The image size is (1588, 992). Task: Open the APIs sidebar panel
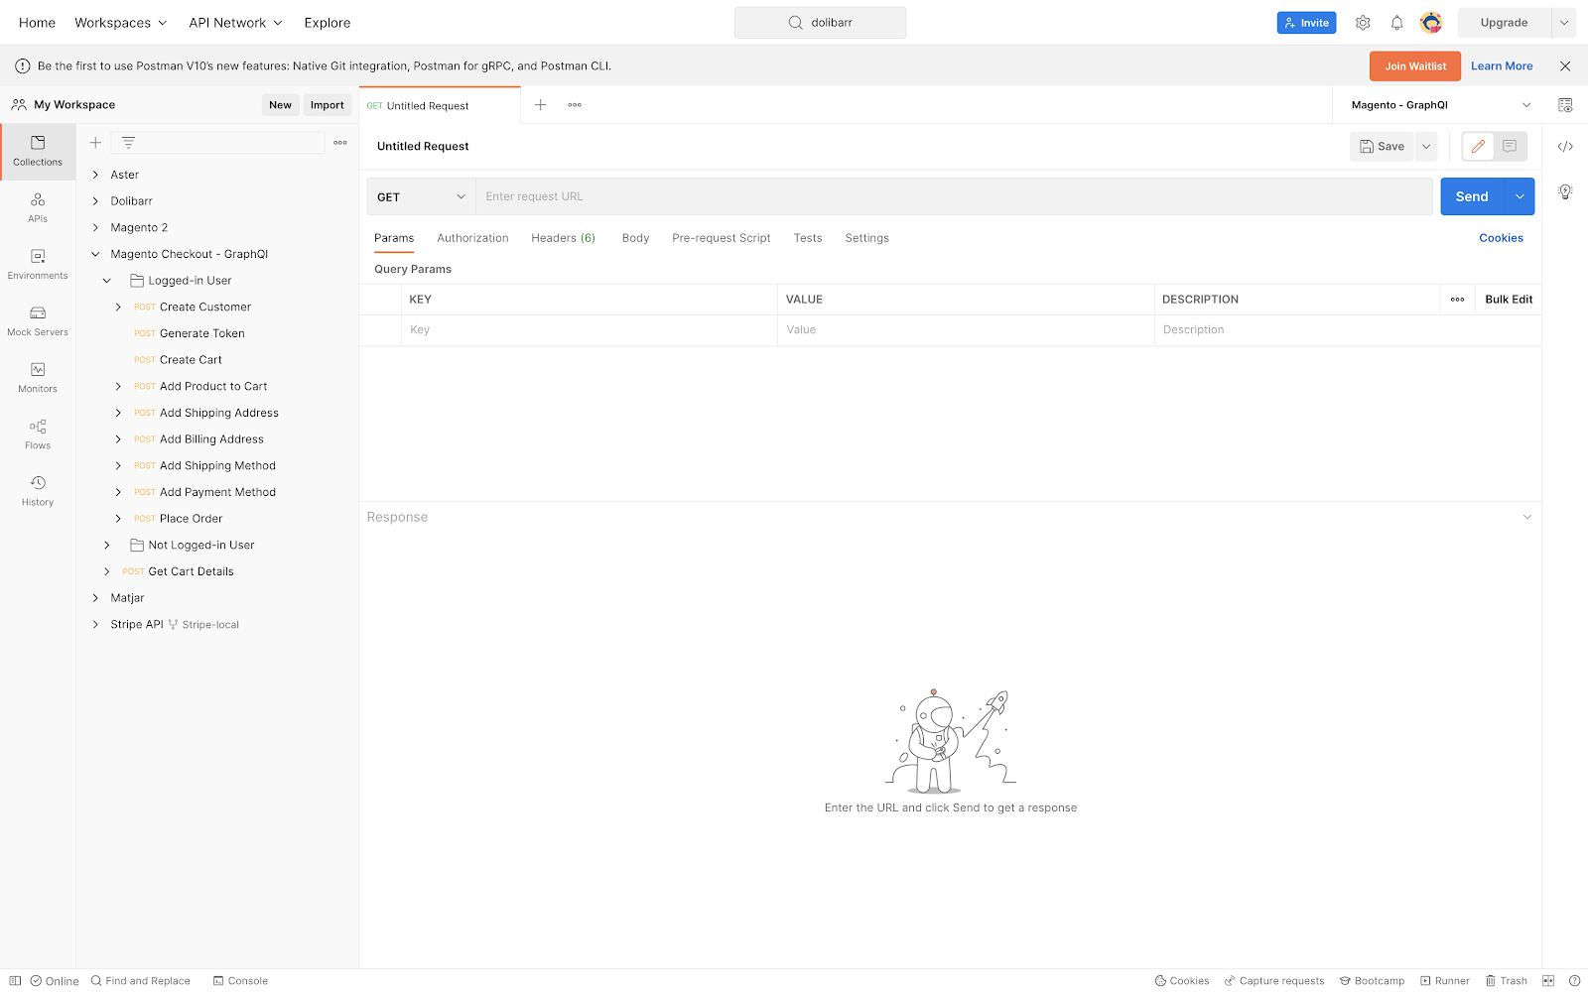tap(38, 207)
